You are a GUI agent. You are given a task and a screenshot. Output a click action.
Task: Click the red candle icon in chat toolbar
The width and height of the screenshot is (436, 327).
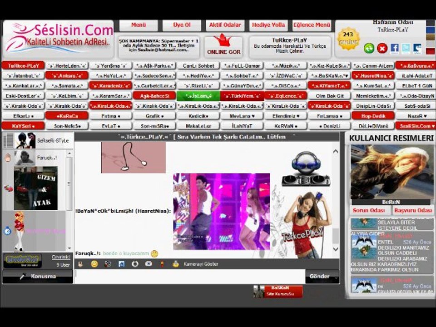(162, 264)
